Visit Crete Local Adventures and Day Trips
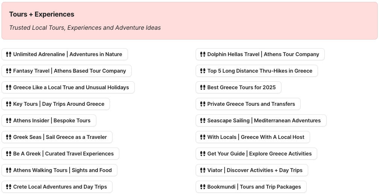The width and height of the screenshot is (380, 195). [x=60, y=187]
